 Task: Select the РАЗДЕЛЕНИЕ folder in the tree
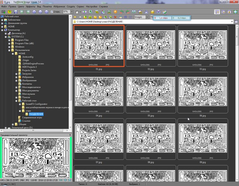(x=36, y=114)
